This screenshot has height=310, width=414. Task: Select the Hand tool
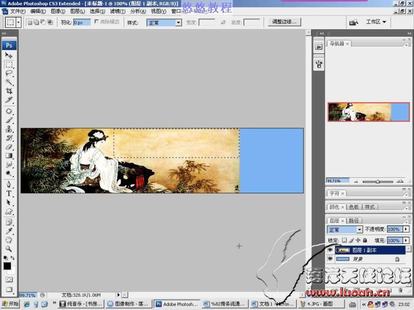(x=9, y=240)
